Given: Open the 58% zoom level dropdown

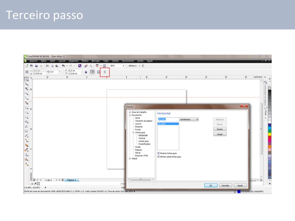Looking at the screenshot, I should click(x=123, y=66).
